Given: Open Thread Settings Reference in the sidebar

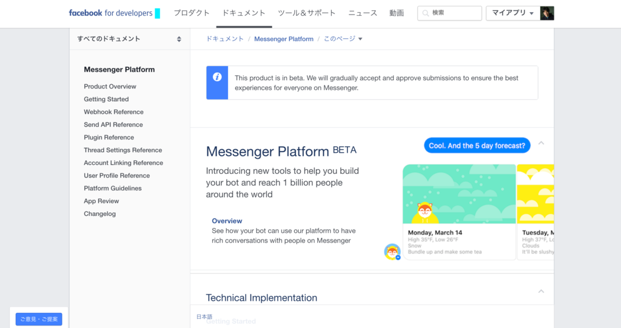Looking at the screenshot, I should click(x=123, y=150).
